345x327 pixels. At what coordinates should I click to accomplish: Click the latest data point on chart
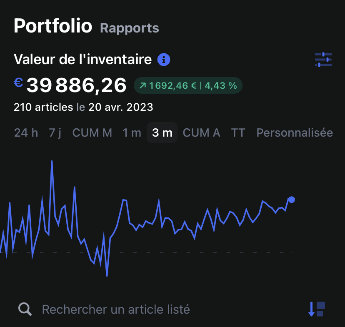coord(292,200)
